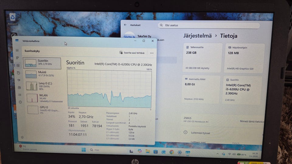The image size is (292, 164).
Task: Click the battery 99 % tray indicator
Action: [x=242, y=155]
